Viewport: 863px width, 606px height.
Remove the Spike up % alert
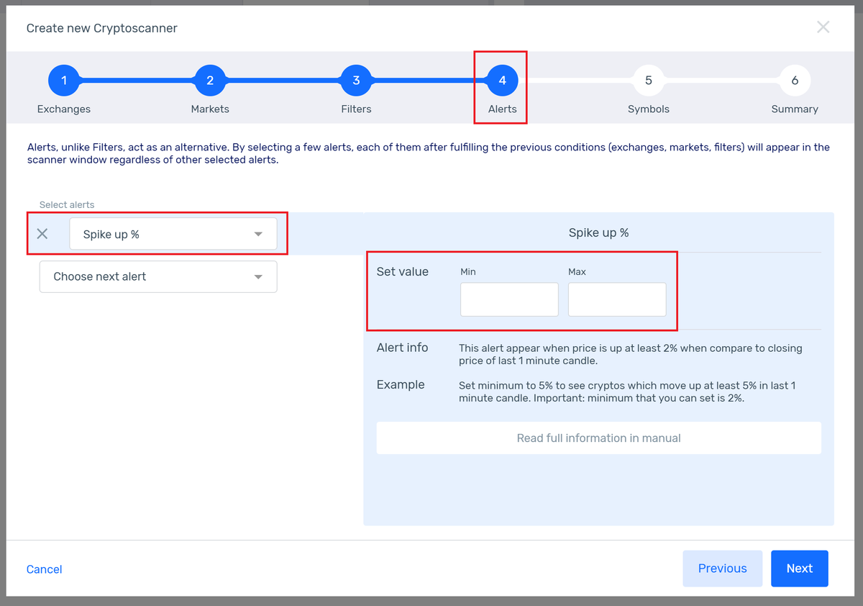pyautogui.click(x=42, y=234)
